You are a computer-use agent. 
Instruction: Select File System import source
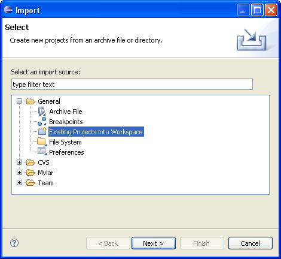point(65,142)
